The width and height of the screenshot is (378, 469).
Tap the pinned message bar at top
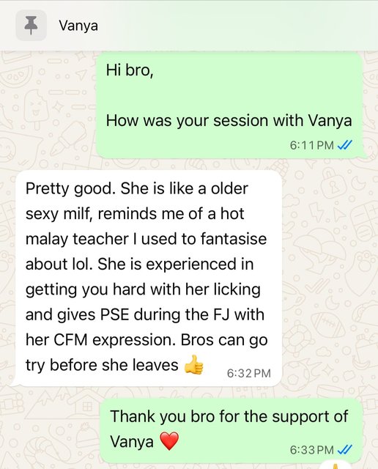coord(189,26)
